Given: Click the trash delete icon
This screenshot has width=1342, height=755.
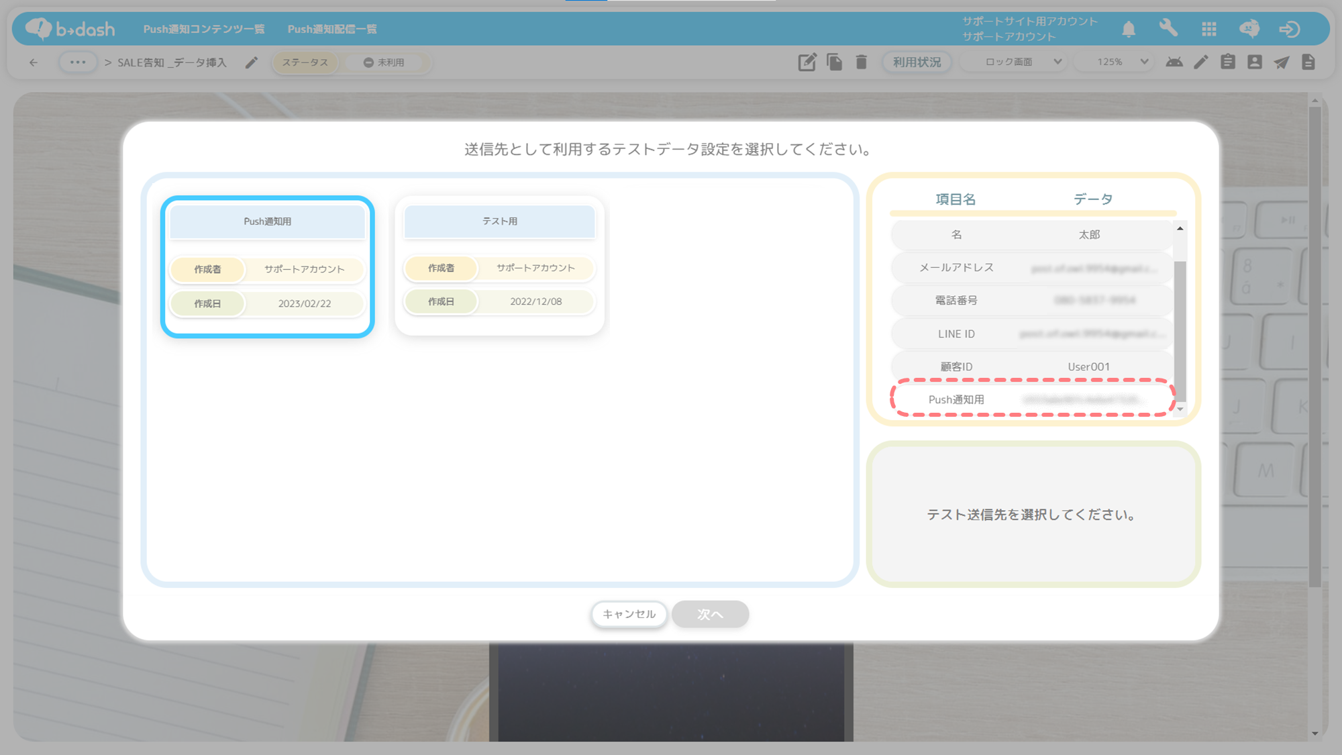Looking at the screenshot, I should tap(862, 62).
